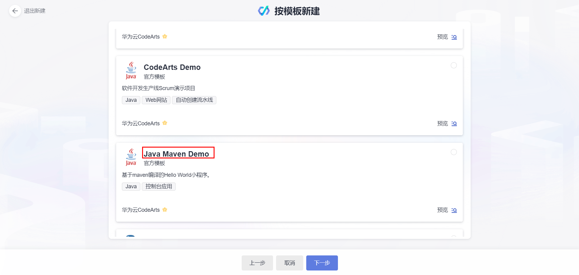Click the 退出新建 exit link text
The width and height of the screenshot is (579, 275).
[35, 11]
